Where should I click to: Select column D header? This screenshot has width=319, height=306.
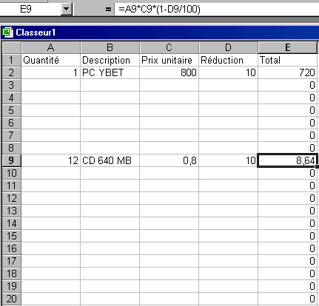(x=228, y=47)
